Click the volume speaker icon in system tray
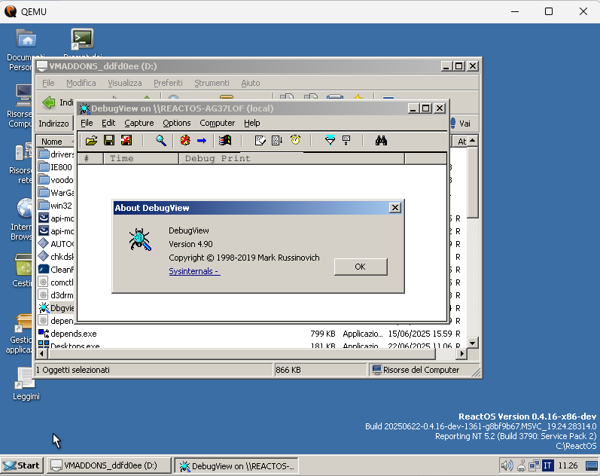The width and height of the screenshot is (600, 476). pyautogui.click(x=507, y=465)
